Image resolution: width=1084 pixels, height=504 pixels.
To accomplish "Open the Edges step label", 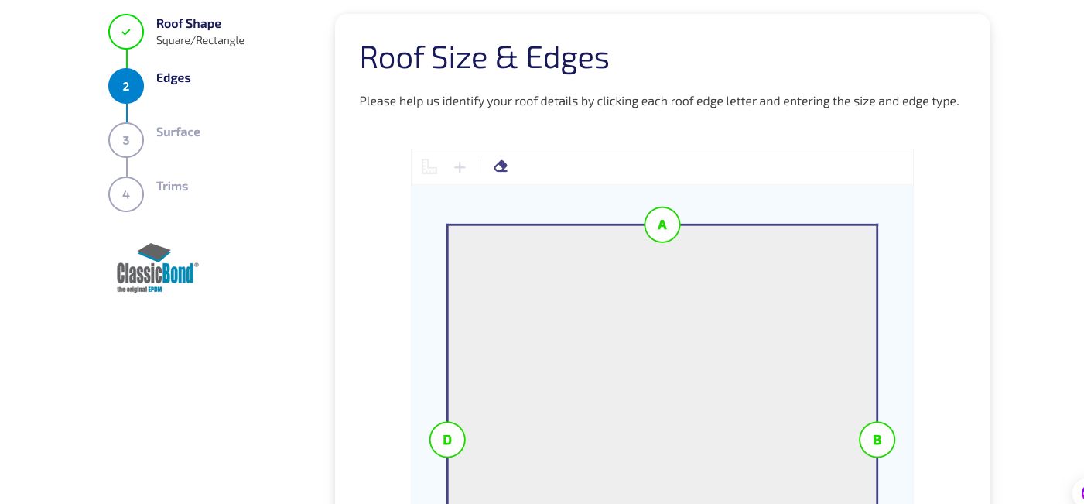I will [x=173, y=78].
